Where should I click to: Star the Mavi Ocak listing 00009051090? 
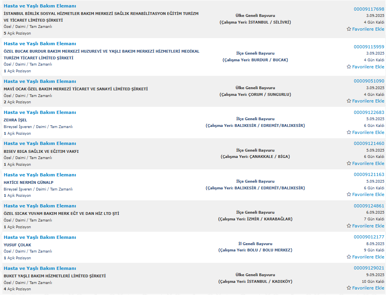coord(349,101)
